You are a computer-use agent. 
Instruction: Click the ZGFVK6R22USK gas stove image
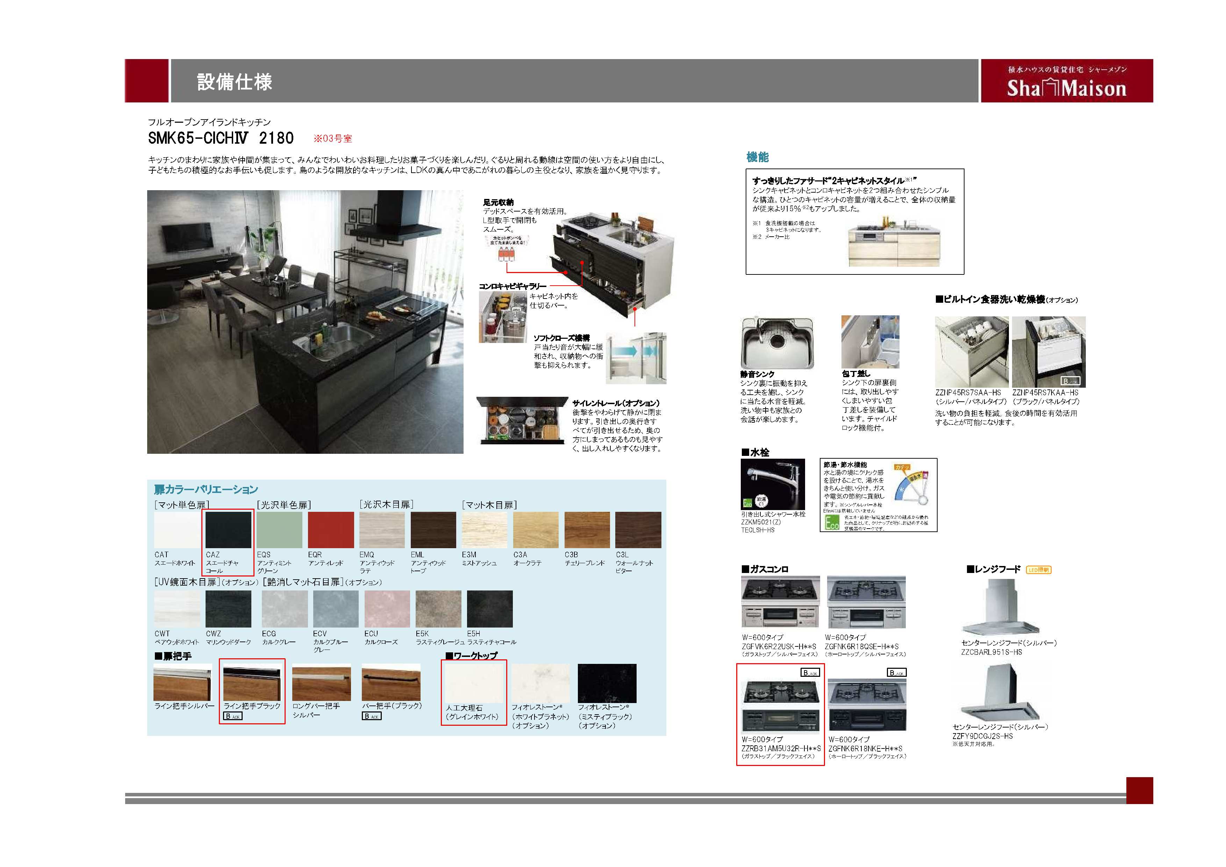780,602
